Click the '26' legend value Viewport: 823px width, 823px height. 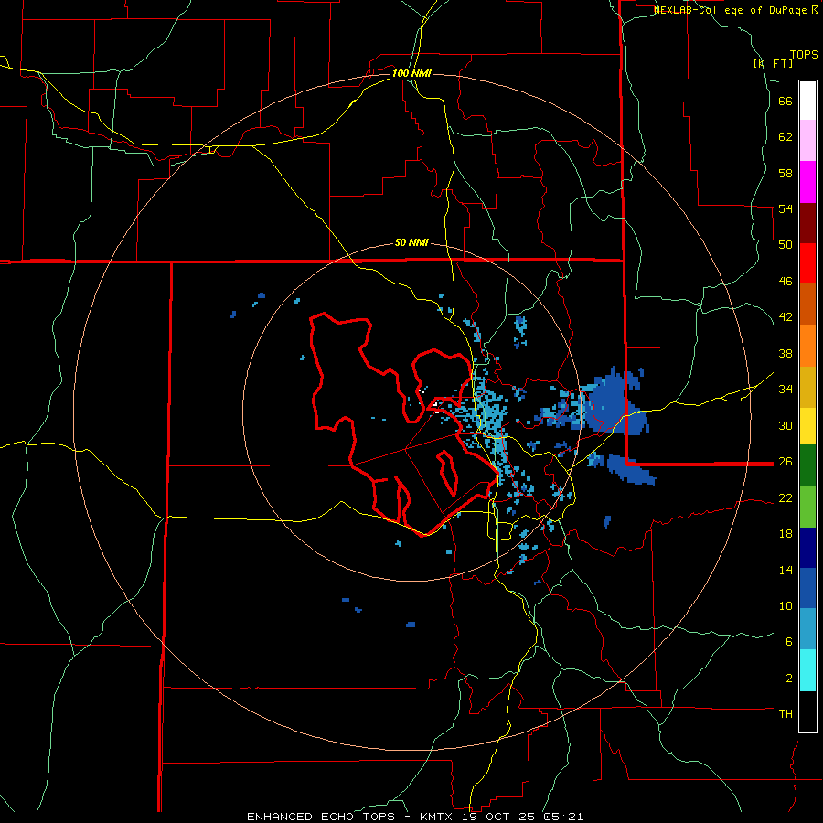[786, 462]
